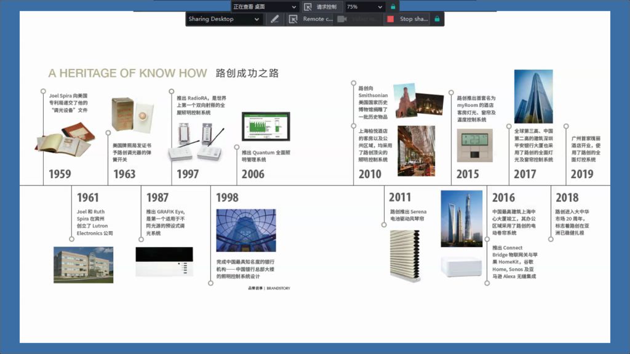The image size is (630, 354).
Task: Click the green lock icon beside the 75% dropdown
Action: (x=393, y=7)
